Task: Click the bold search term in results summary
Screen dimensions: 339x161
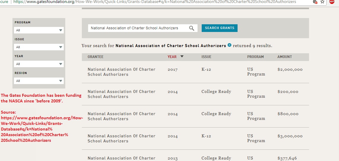Action: pyautogui.click(x=171, y=46)
